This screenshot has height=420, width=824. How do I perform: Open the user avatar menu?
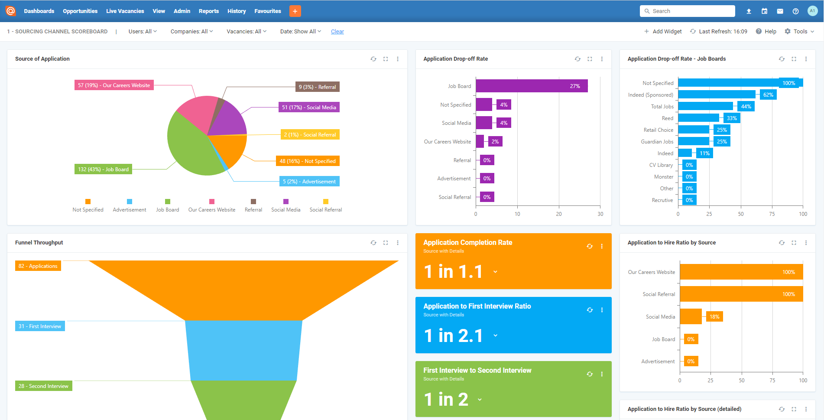[812, 11]
